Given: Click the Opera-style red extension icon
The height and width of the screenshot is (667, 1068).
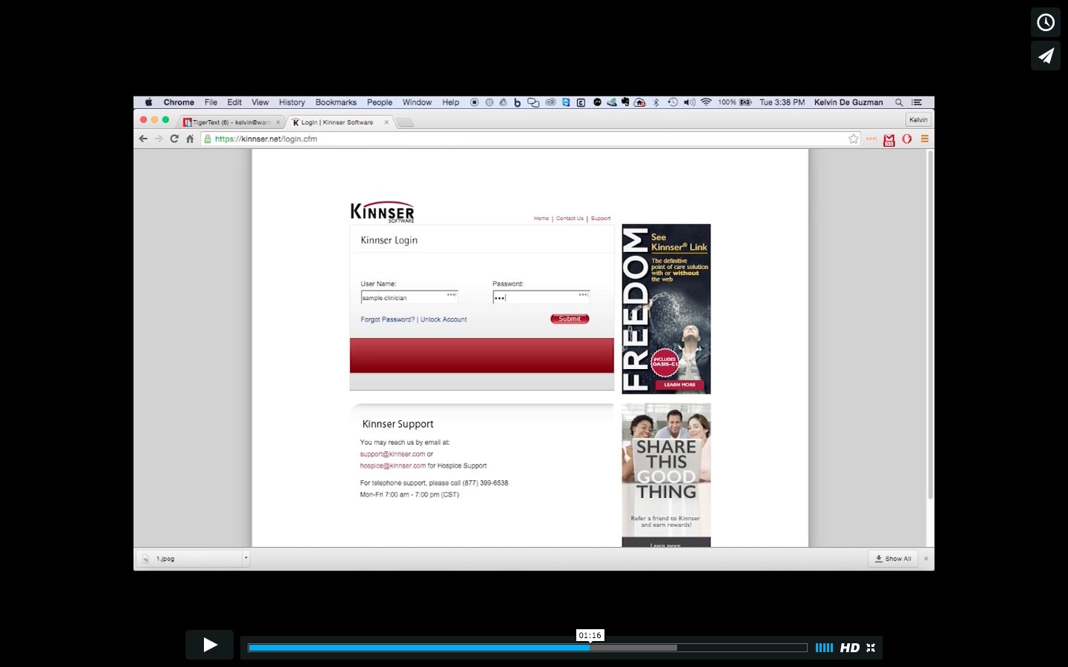Looking at the screenshot, I should pos(908,139).
